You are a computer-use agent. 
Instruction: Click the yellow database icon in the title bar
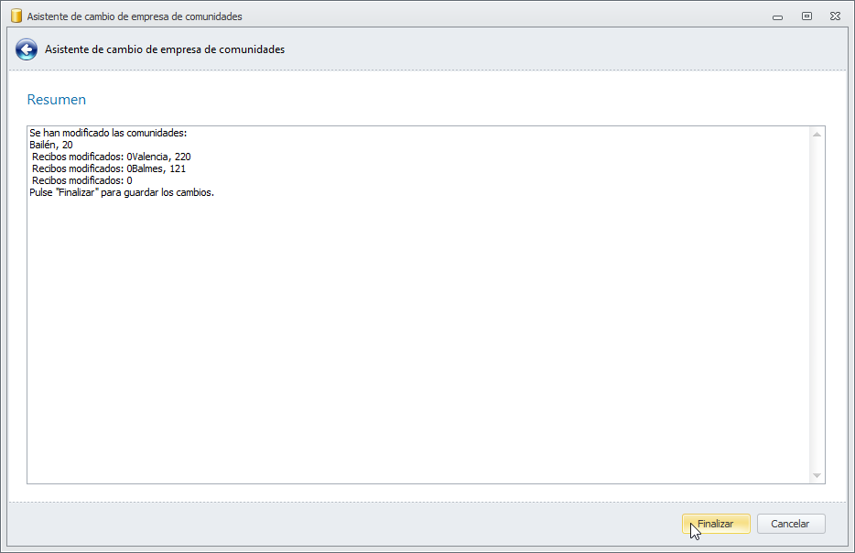16,16
